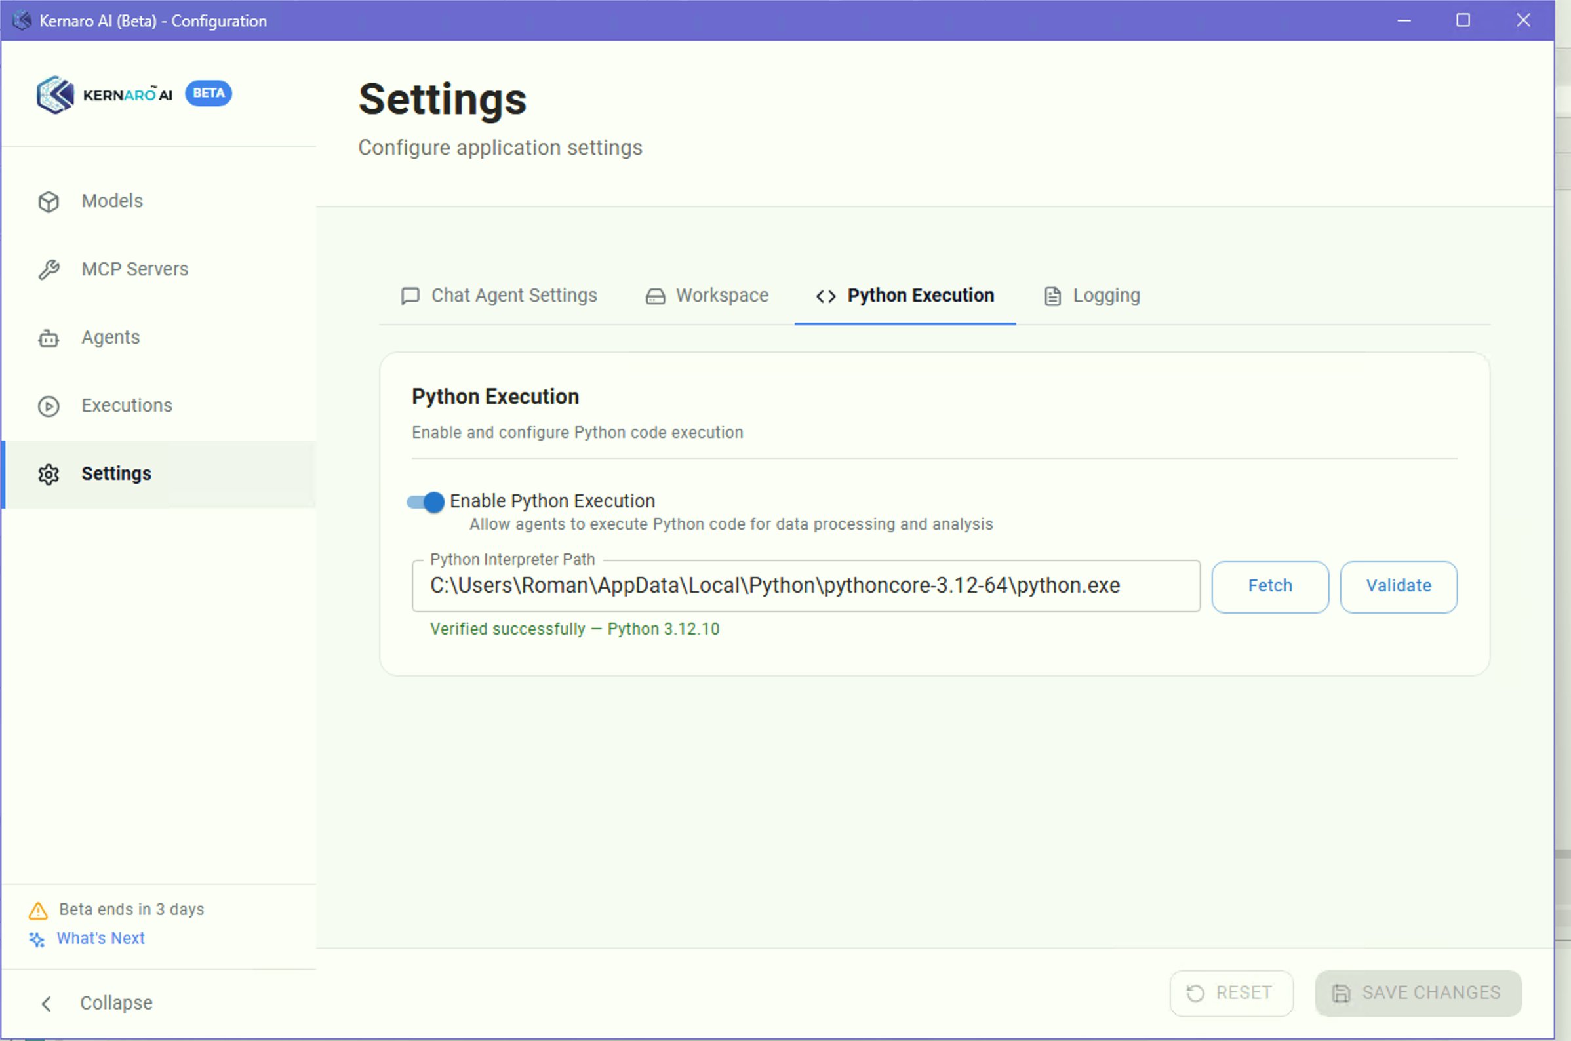Viewport: 1571px width, 1041px height.
Task: Go to the Agents section
Action: click(x=159, y=337)
